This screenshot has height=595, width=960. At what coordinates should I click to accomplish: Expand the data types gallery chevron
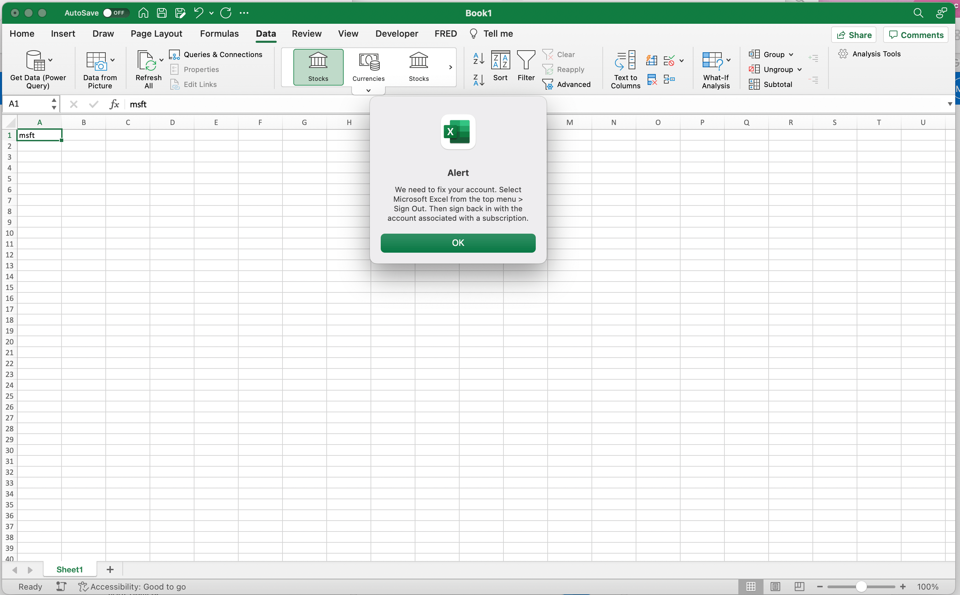pos(368,91)
